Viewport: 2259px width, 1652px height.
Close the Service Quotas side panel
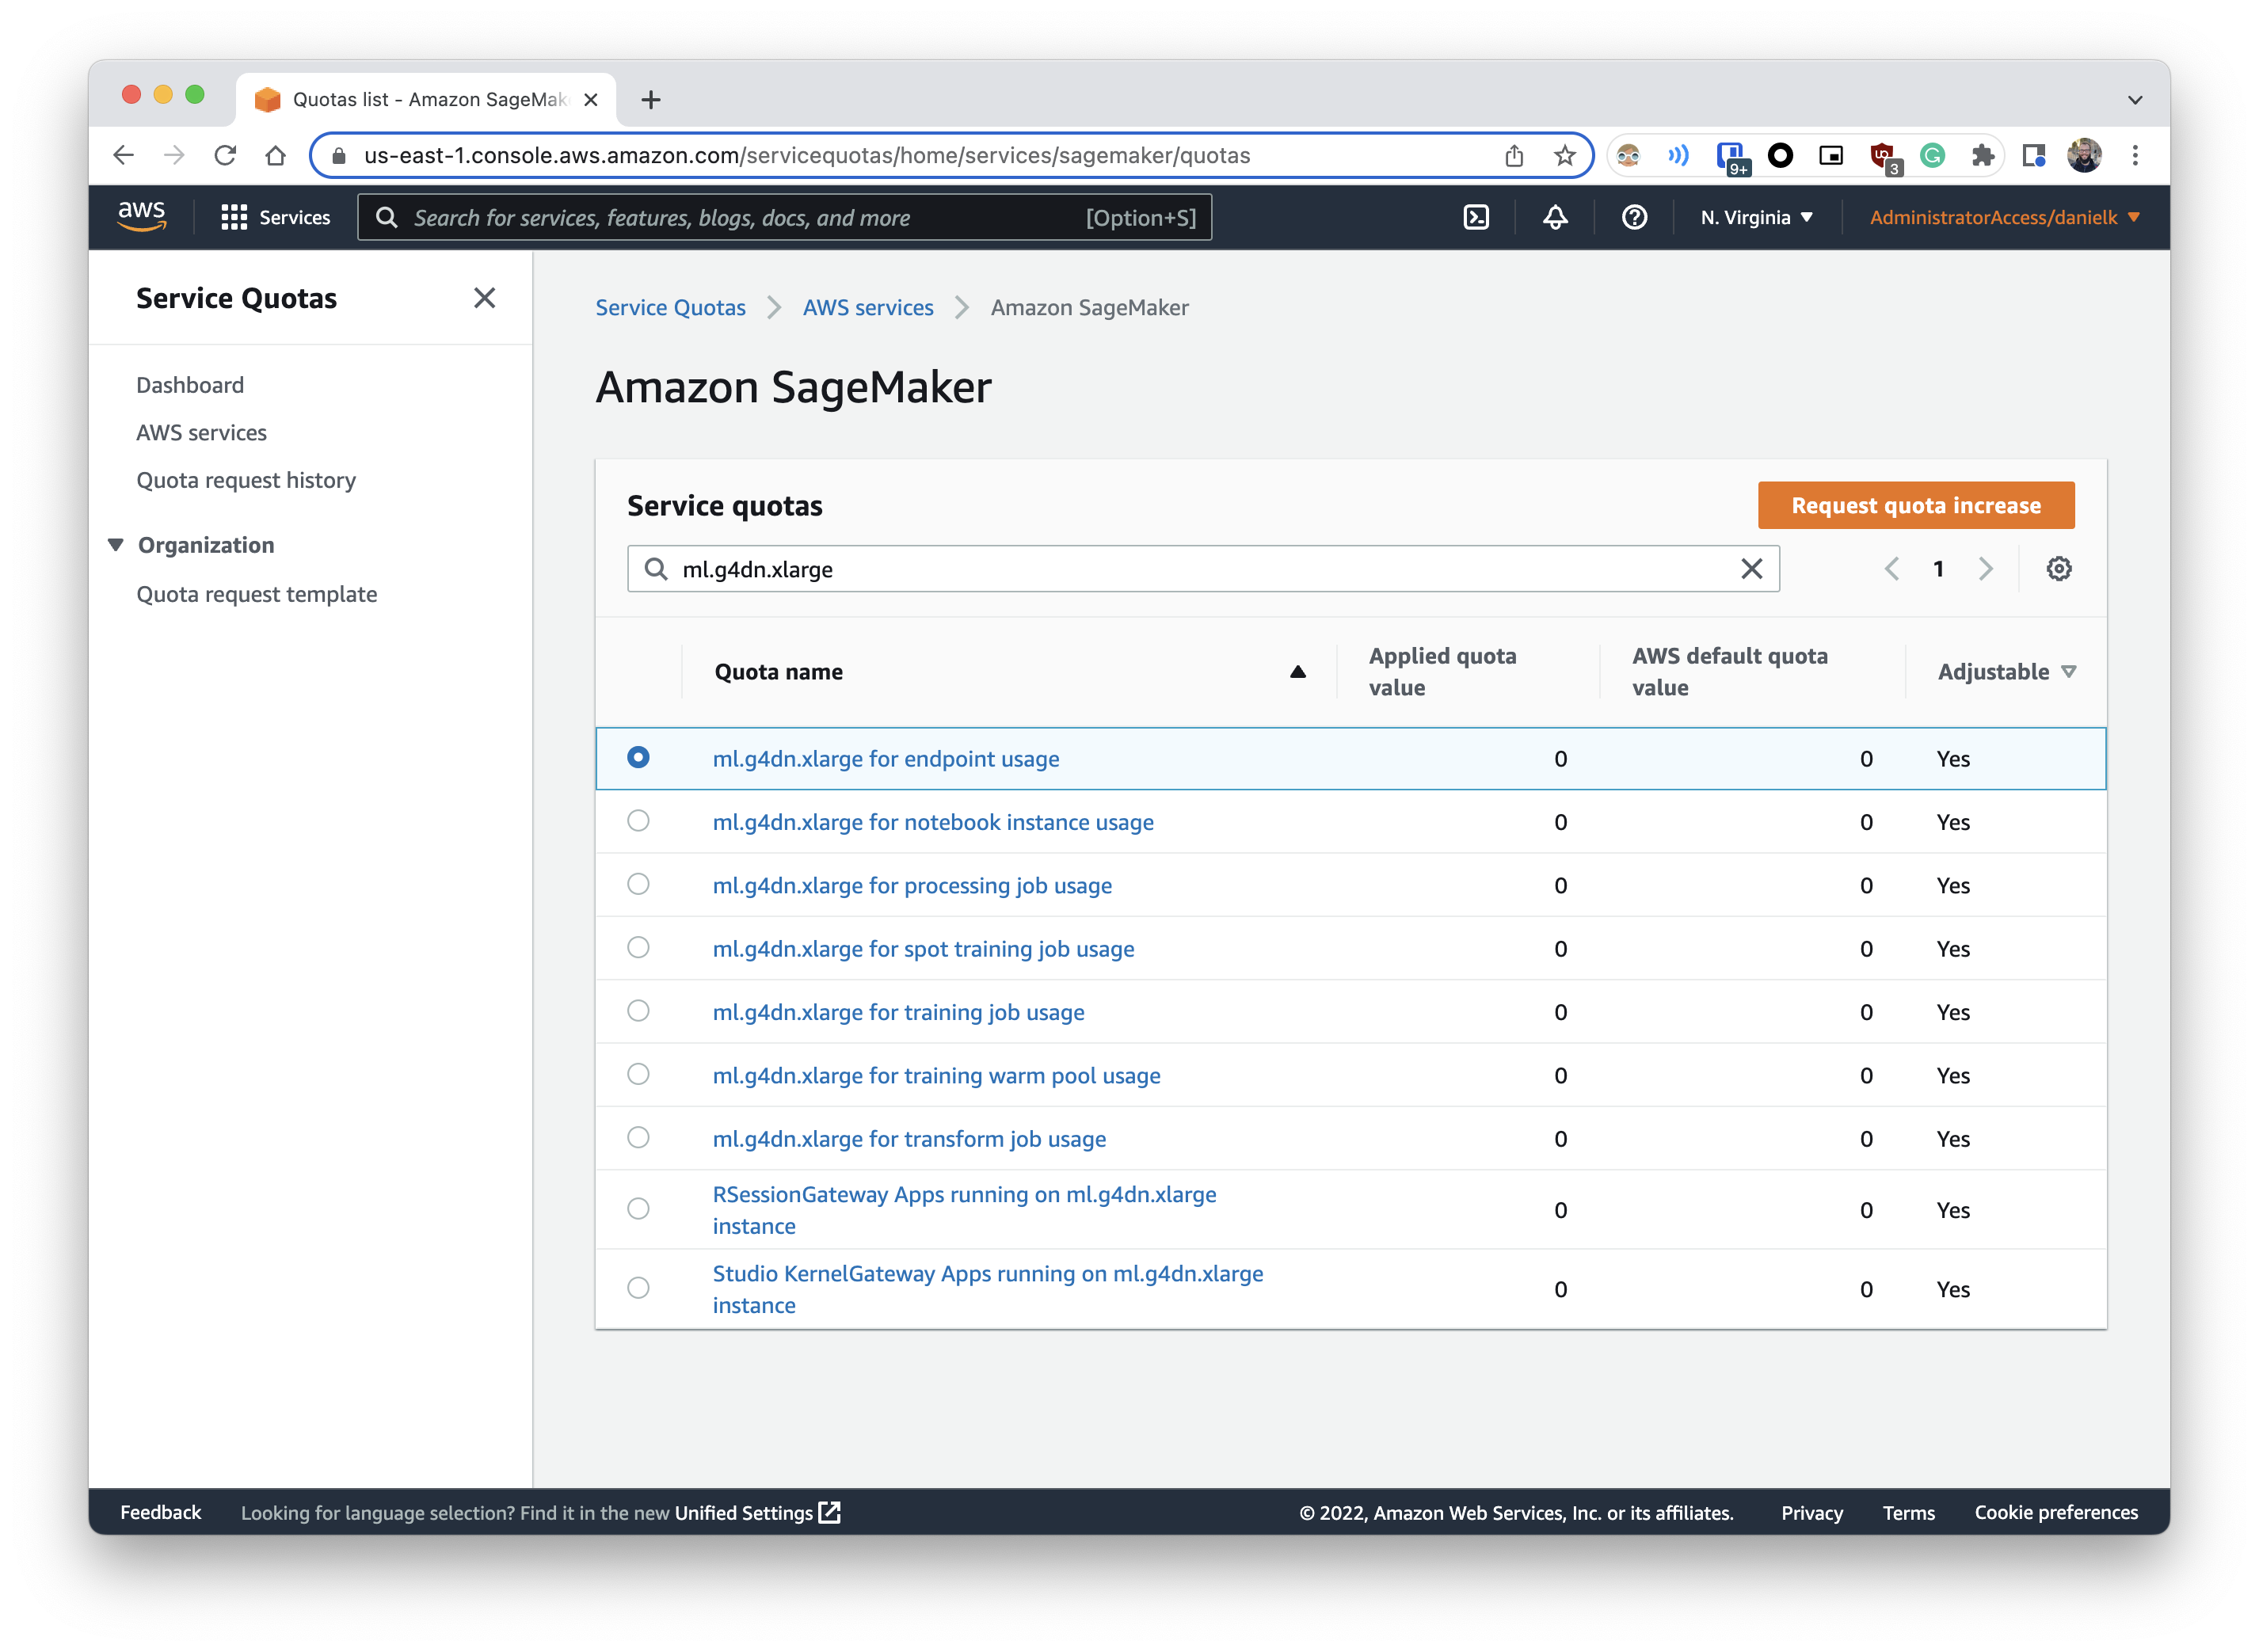484,298
